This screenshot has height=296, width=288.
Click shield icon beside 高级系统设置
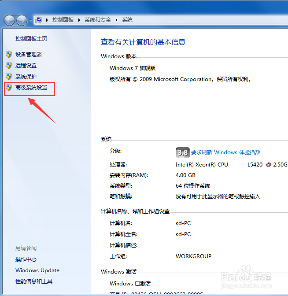coord(9,87)
